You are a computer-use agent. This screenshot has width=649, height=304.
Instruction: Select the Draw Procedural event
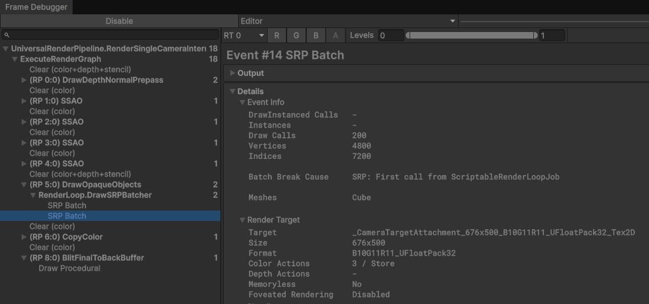click(x=69, y=269)
